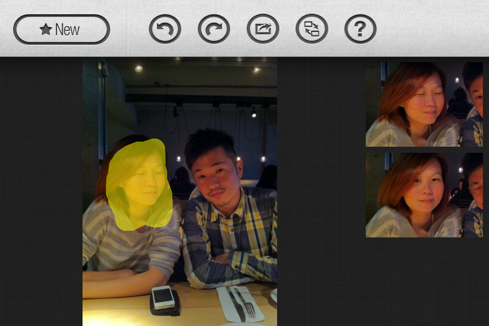The image size is (489, 326).
Task: Tap the yellow highlighted face selection
Action: [x=139, y=185]
